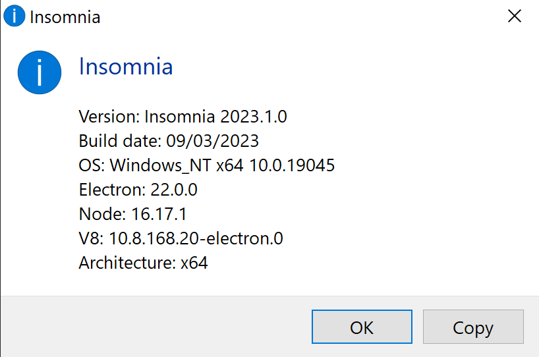Close the Insomnia about dialog
Image resolution: width=539 pixels, height=357 pixels.
[x=514, y=16]
